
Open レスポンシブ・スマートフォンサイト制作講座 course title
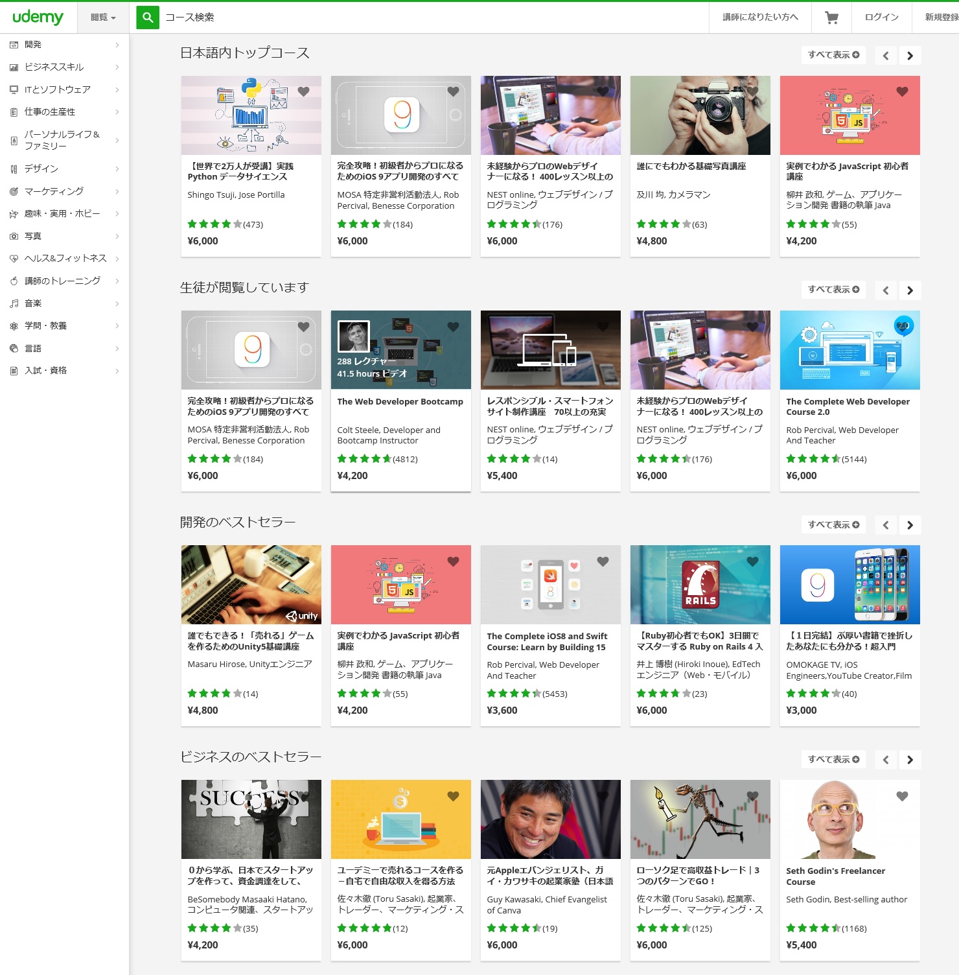[x=550, y=406]
